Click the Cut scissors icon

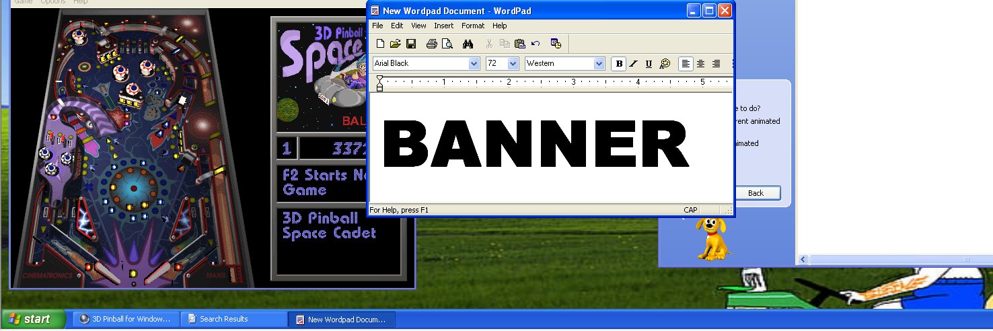pyautogui.click(x=489, y=44)
